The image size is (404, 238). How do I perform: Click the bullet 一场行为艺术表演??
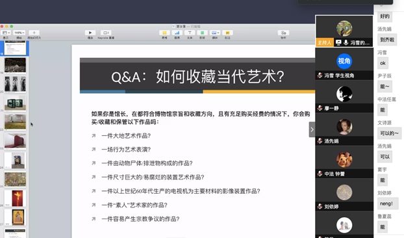tap(126, 150)
